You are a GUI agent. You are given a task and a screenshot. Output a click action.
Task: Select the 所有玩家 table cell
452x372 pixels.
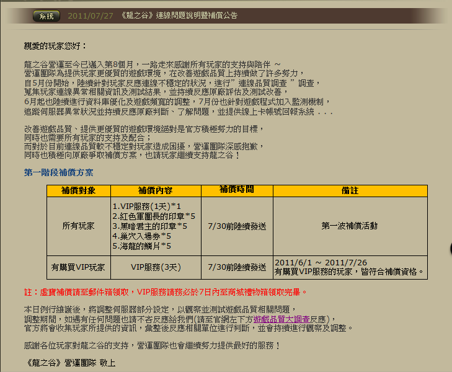coord(78,226)
